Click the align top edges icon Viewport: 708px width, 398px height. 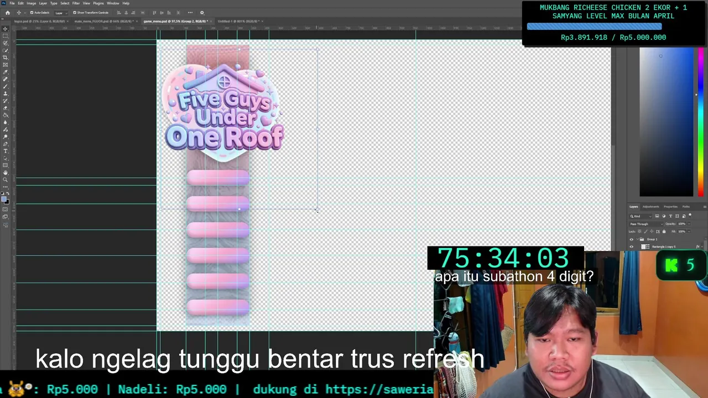tap(154, 13)
